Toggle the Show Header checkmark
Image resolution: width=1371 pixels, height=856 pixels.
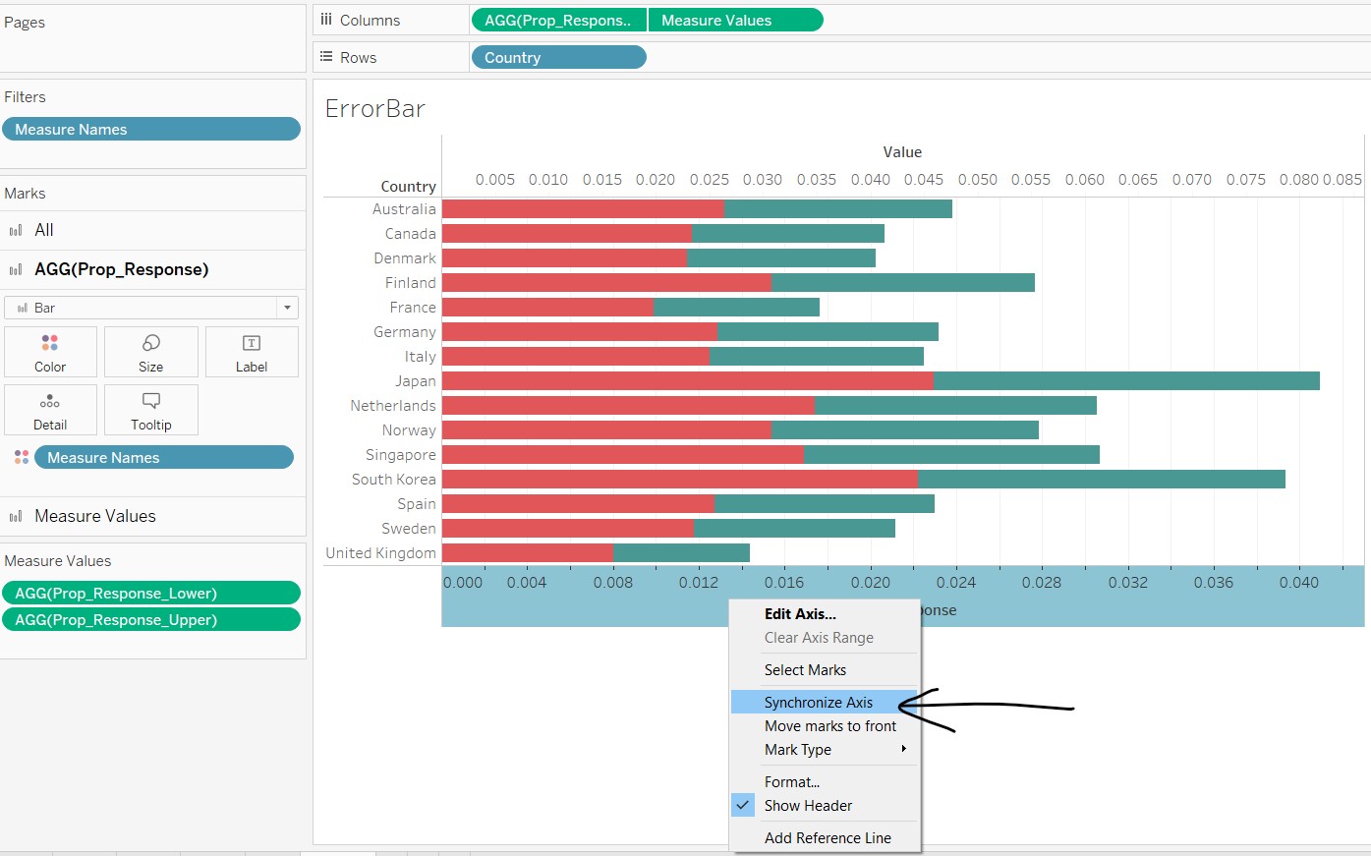[x=743, y=806]
